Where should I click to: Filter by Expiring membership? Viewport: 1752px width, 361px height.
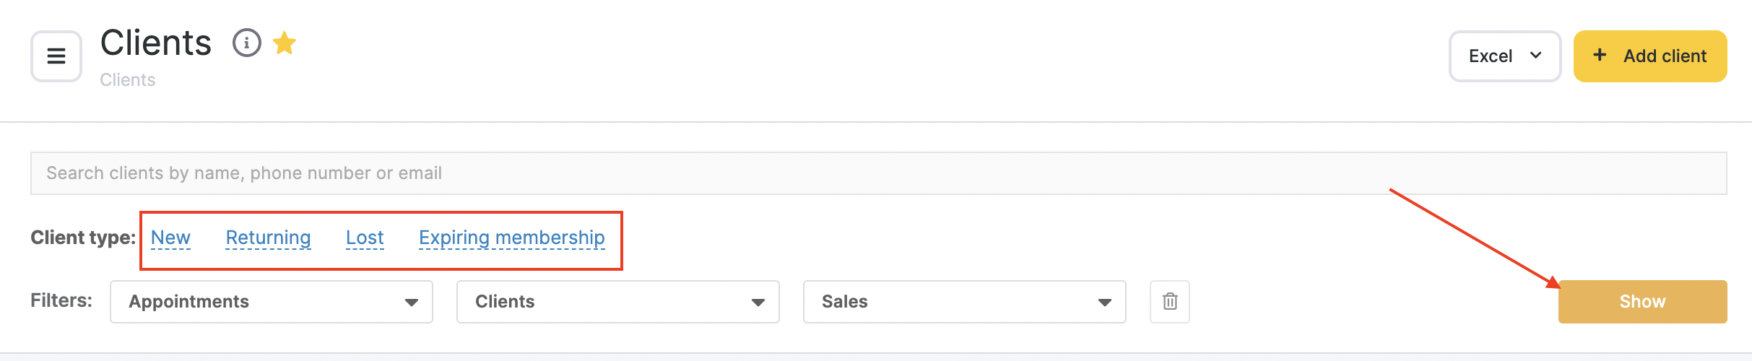pos(512,238)
